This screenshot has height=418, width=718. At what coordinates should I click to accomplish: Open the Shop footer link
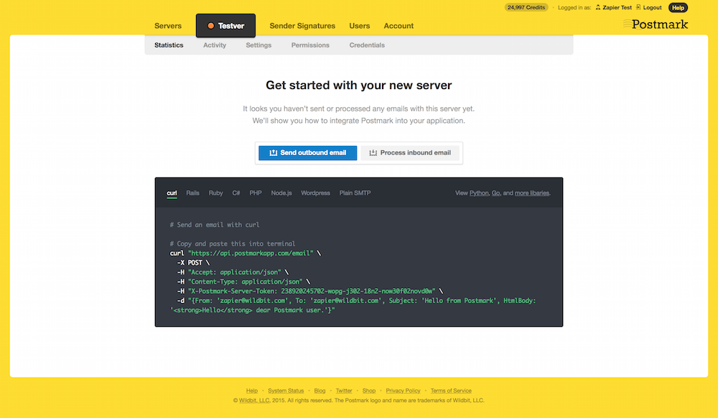[x=368, y=391]
